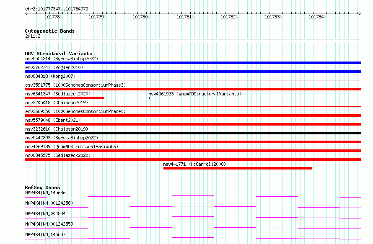Select the blue bar under nsv5554214
Image resolution: width=373 pixels, height=244 pixels.
(193, 63)
